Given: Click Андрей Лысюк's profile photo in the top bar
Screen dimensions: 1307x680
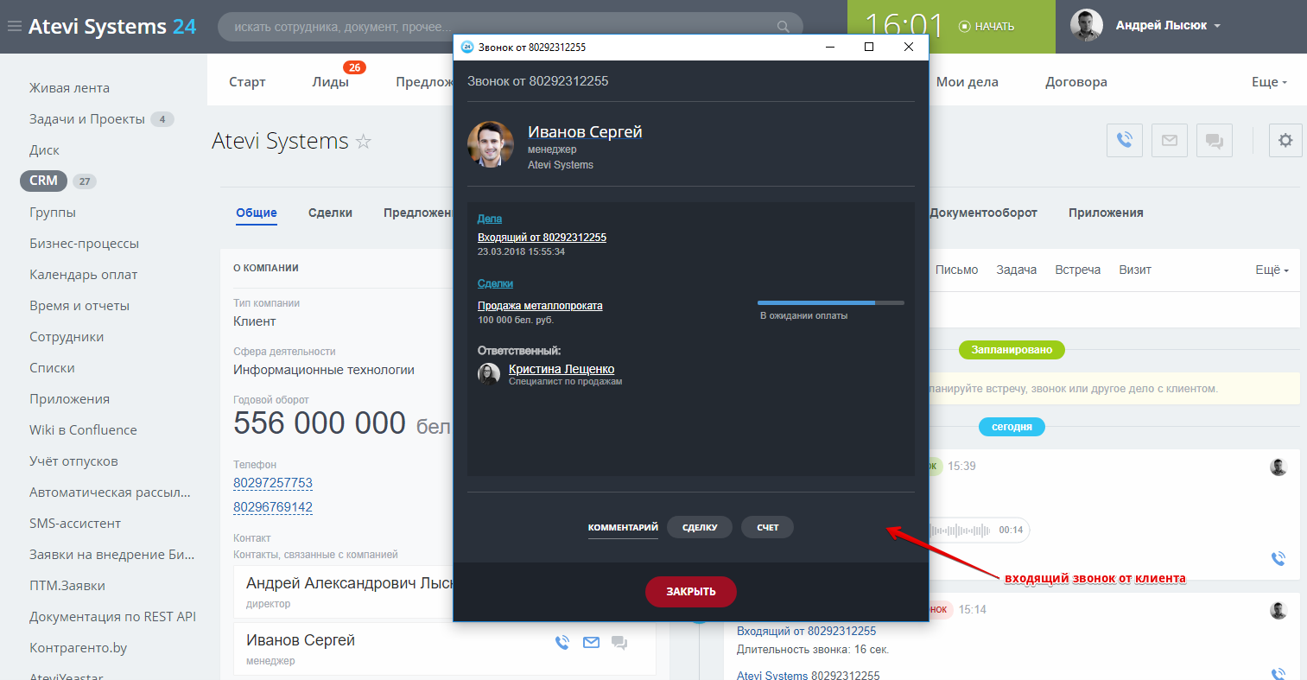Looking at the screenshot, I should point(1087,26).
